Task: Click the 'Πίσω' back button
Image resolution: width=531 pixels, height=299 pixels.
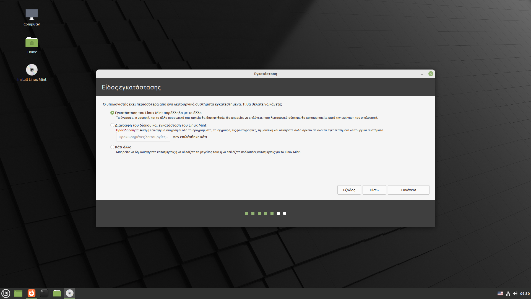Action: pyautogui.click(x=374, y=190)
